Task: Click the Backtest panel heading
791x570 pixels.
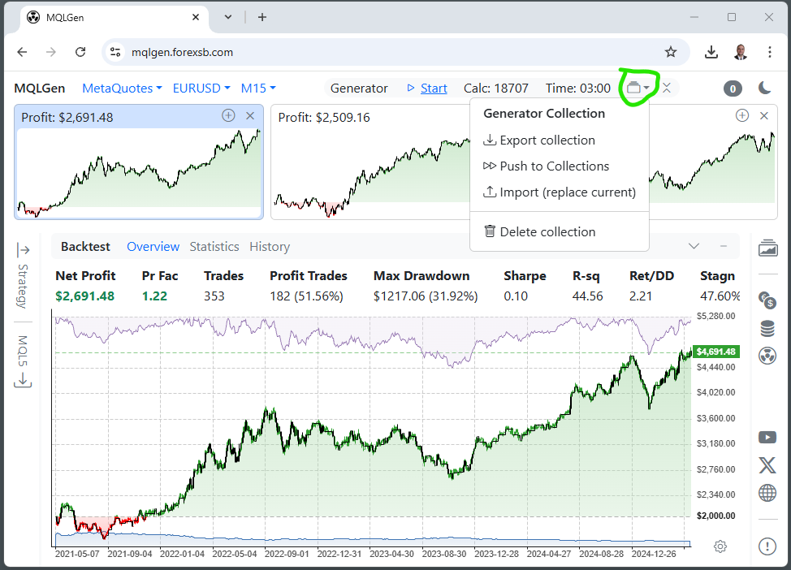Action: point(85,247)
